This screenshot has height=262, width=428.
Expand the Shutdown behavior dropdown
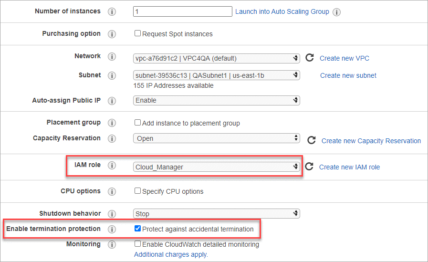tap(216, 214)
